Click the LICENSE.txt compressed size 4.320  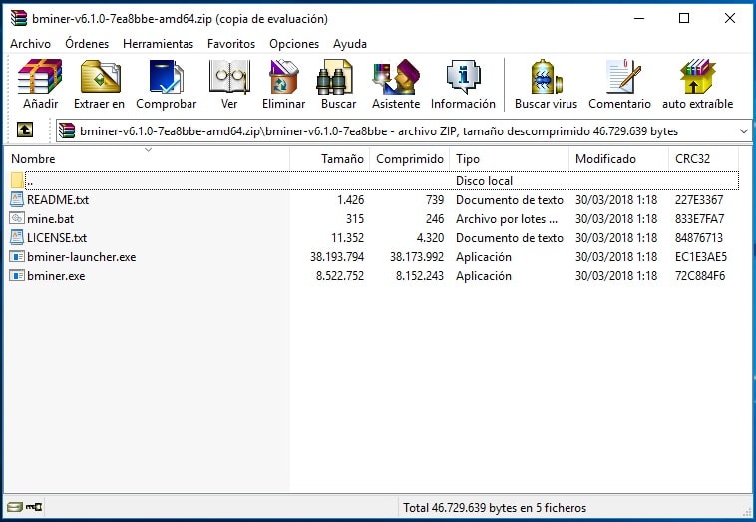(430, 237)
